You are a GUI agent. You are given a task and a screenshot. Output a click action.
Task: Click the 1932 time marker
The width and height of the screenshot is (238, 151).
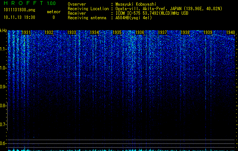49,32
